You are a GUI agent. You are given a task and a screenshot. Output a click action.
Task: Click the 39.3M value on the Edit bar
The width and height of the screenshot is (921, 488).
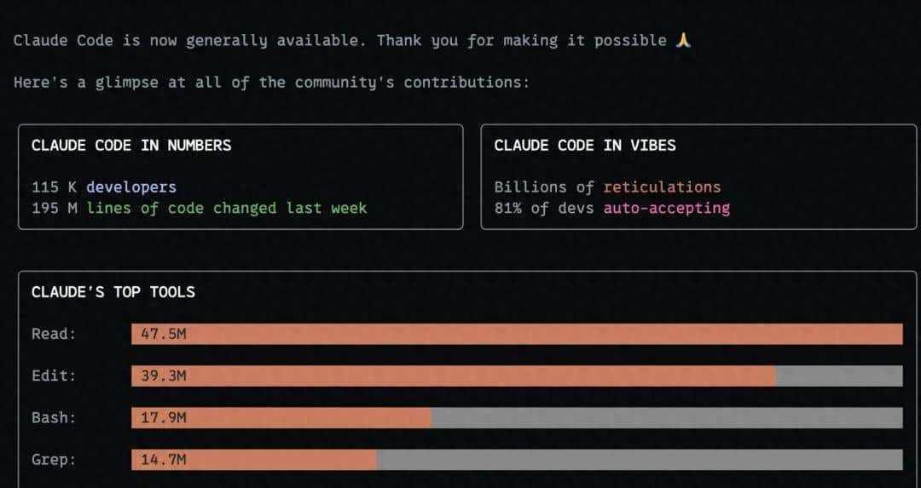tap(164, 376)
